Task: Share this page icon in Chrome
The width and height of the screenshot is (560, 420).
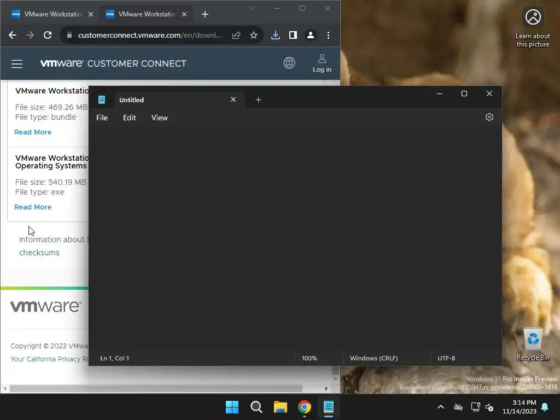Action: pyautogui.click(x=236, y=35)
